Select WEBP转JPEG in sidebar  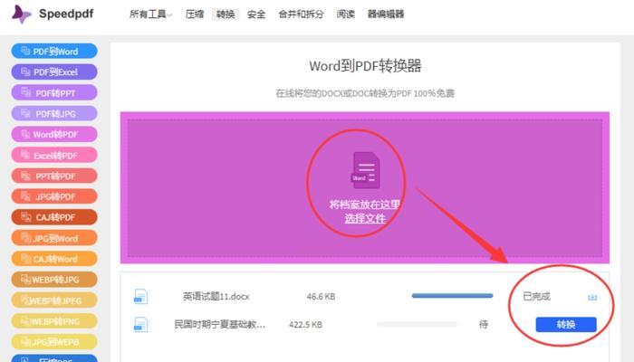[54, 300]
